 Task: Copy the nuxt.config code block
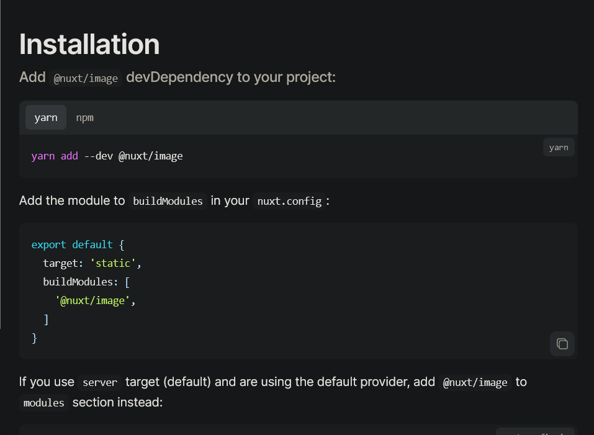pyautogui.click(x=562, y=344)
